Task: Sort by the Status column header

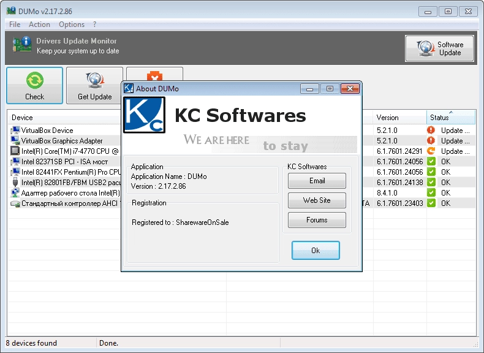Action: [x=451, y=118]
